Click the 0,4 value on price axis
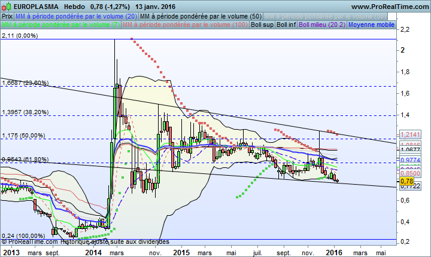This screenshot has height=257, width=431. click(405, 222)
